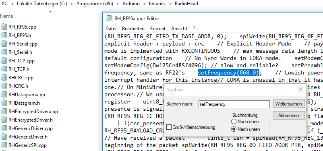This screenshot has width=323, height=151.
Task: Click highlighted setFrequency(868.0) text in editor
Action: pos(228,72)
